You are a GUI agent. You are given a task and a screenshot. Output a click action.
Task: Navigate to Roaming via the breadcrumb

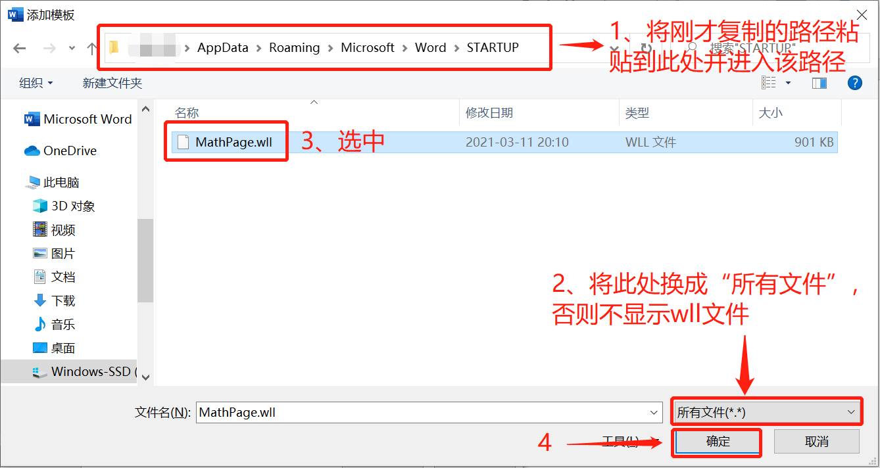click(x=294, y=47)
